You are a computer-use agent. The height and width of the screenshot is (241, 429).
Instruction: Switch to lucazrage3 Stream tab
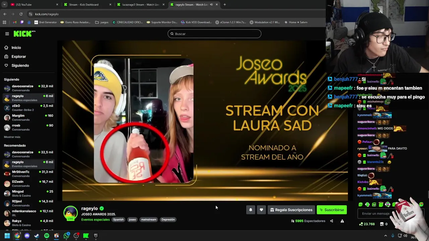[x=141, y=5]
